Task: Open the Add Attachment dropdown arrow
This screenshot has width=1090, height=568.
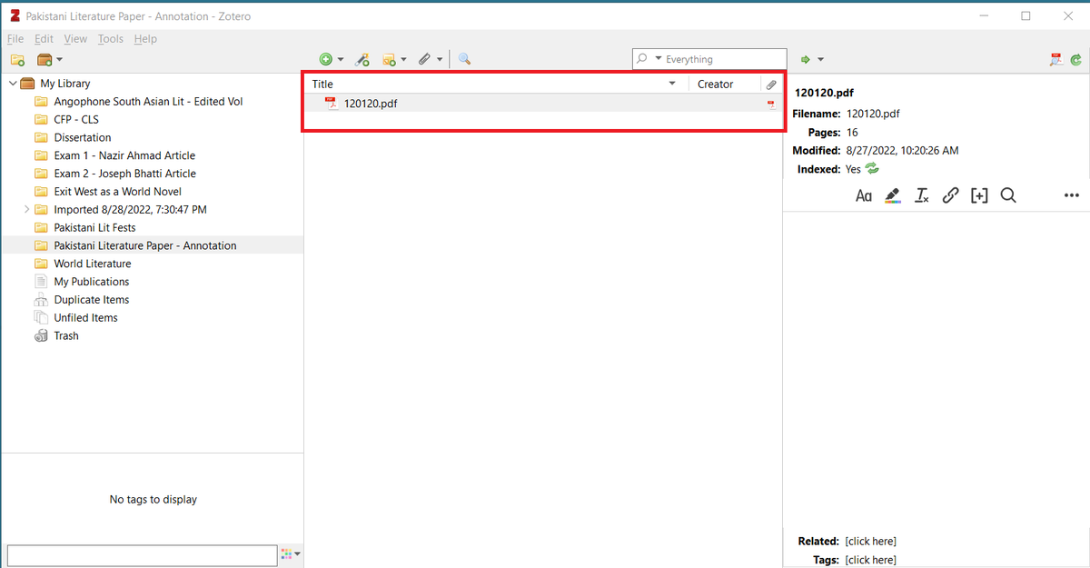Action: [440, 59]
